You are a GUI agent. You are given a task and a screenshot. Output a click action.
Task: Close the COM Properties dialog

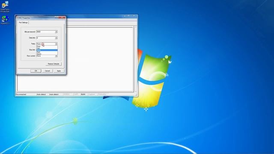pos(62,18)
